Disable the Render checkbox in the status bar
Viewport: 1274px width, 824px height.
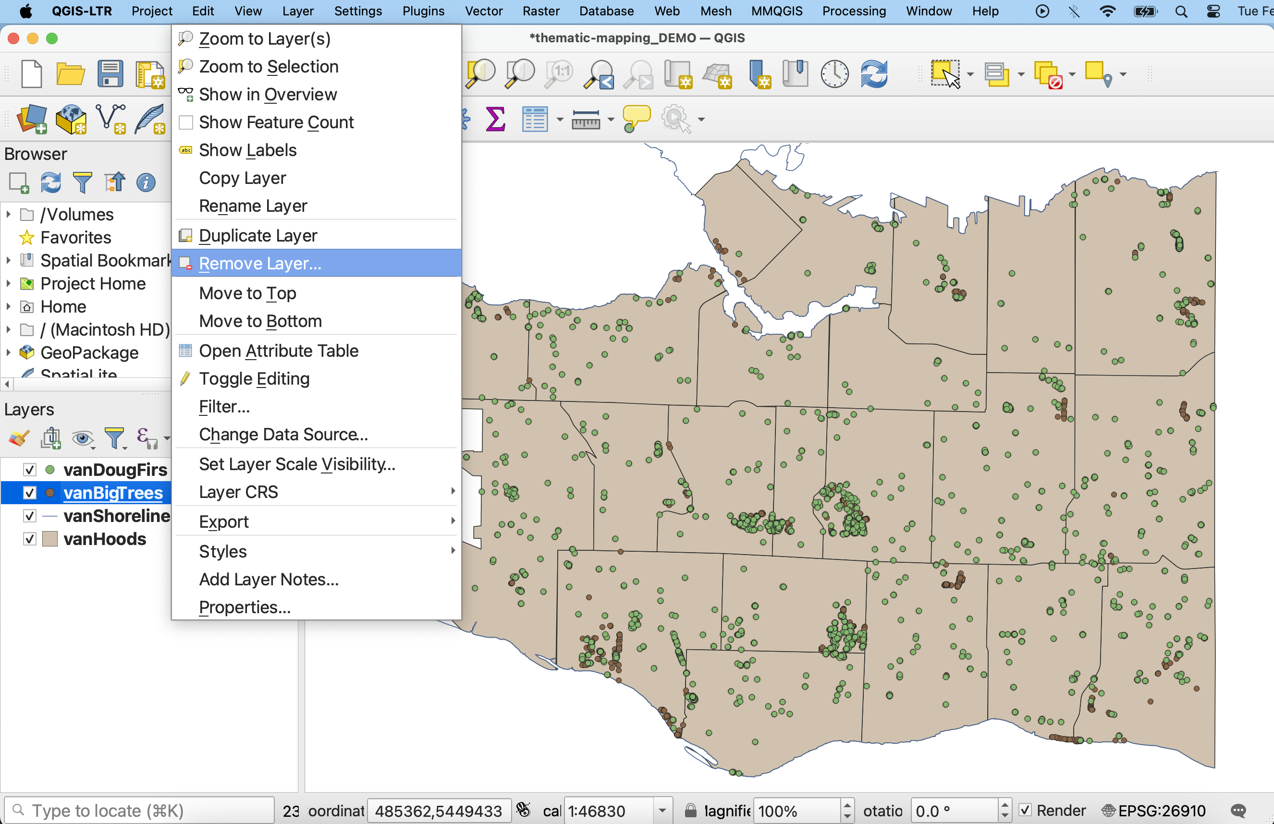pyautogui.click(x=1025, y=810)
